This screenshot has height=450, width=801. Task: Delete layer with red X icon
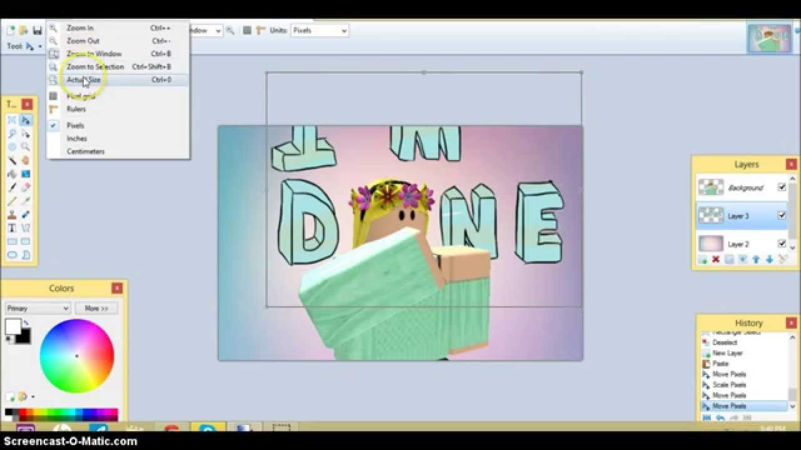(716, 259)
